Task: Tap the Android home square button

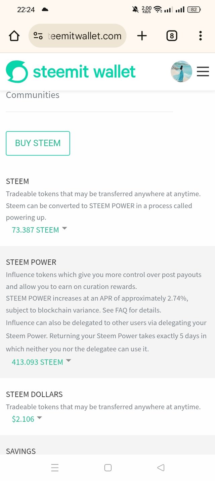Action: click(108, 468)
